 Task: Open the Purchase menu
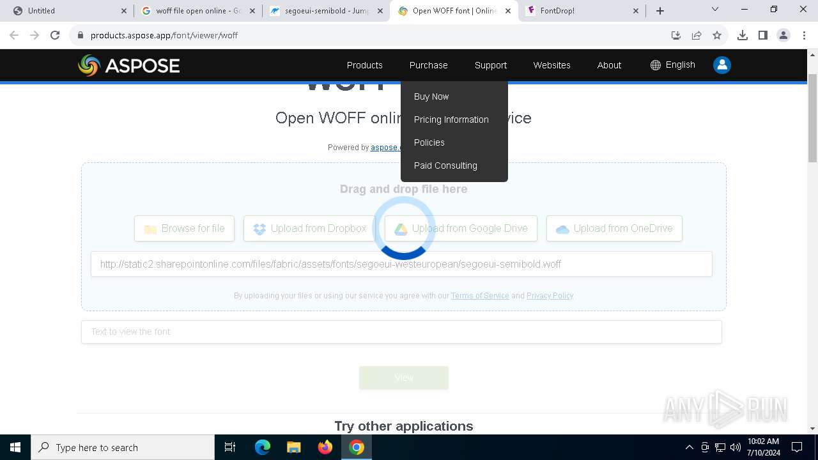(428, 65)
